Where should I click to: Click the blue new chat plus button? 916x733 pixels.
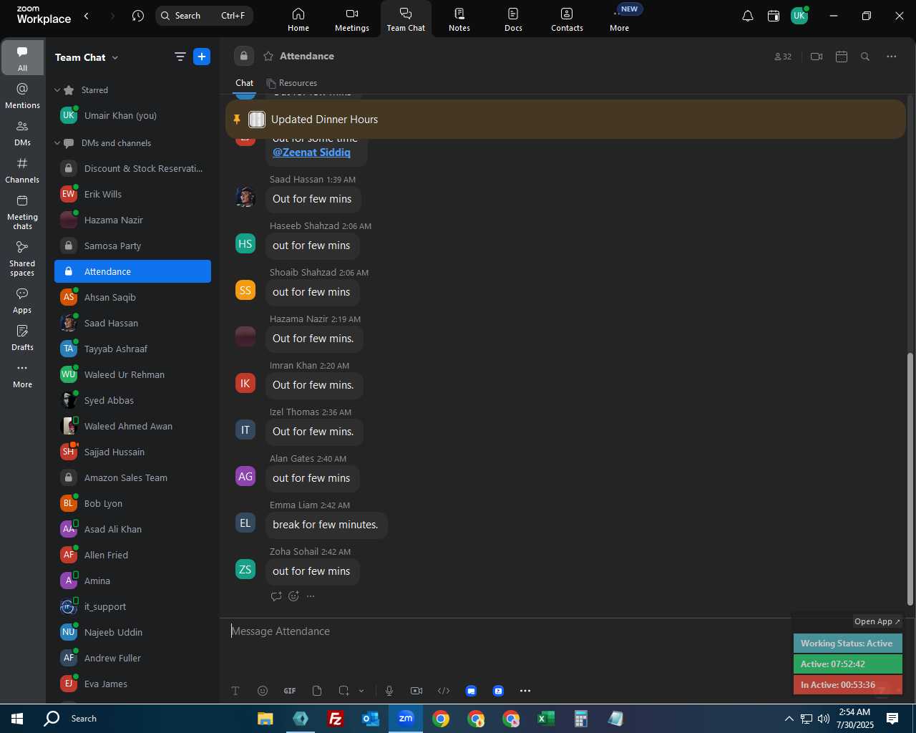point(202,57)
